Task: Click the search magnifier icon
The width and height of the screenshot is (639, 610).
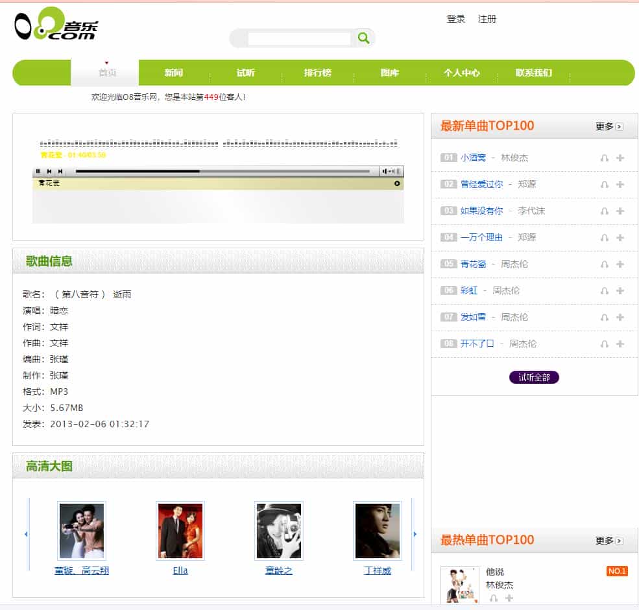Action: pos(363,38)
